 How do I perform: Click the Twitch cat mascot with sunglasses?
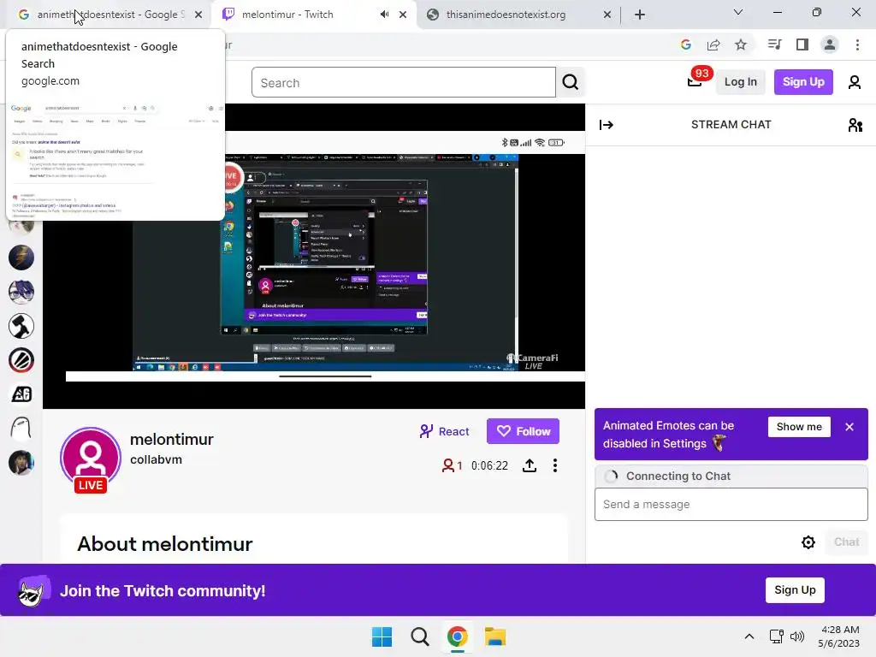32,590
